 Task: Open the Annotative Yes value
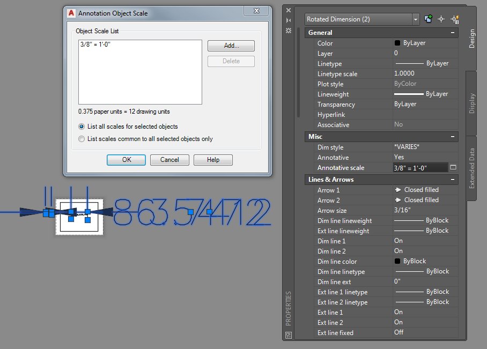pyautogui.click(x=425, y=157)
